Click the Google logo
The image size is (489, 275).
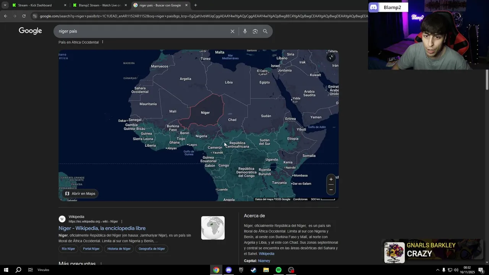point(30,31)
